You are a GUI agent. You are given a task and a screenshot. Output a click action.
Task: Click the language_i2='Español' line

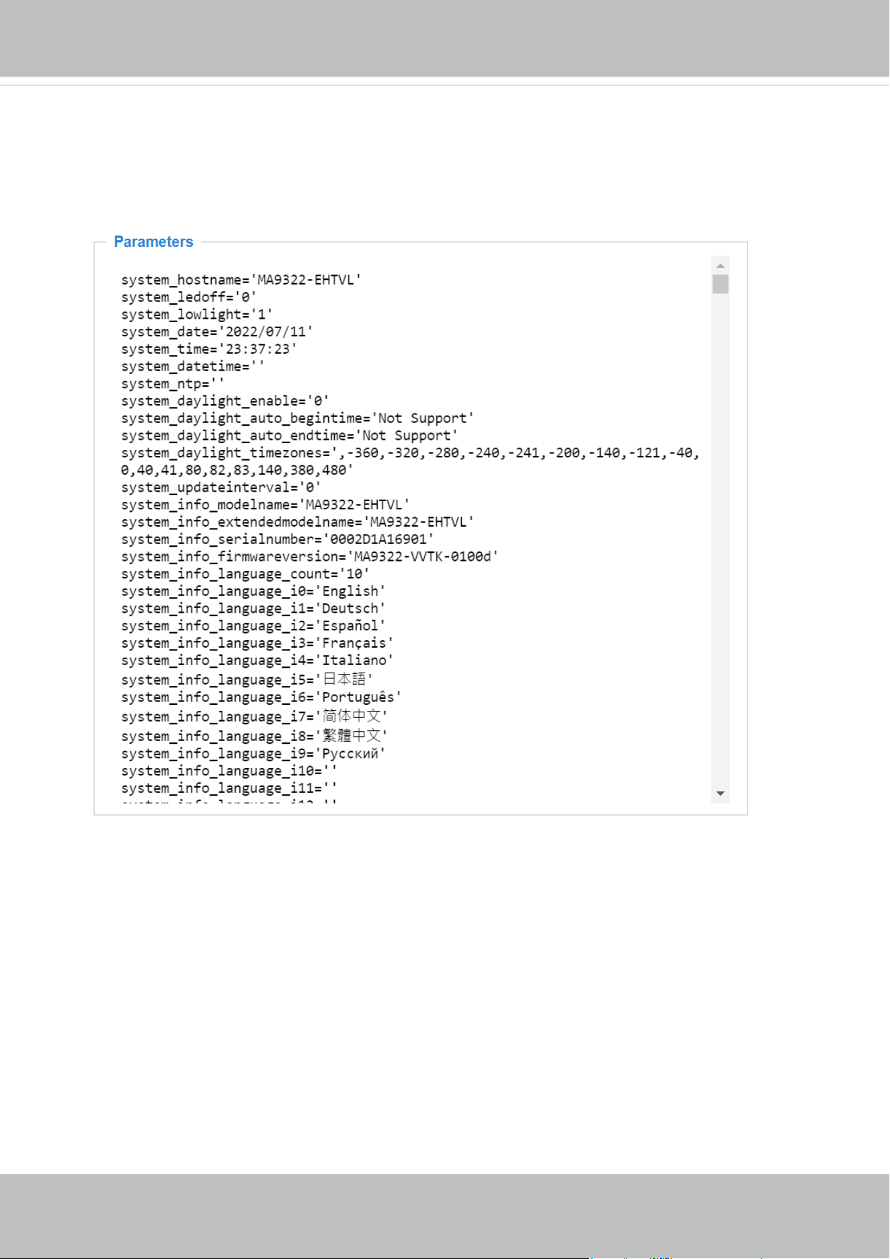253,626
